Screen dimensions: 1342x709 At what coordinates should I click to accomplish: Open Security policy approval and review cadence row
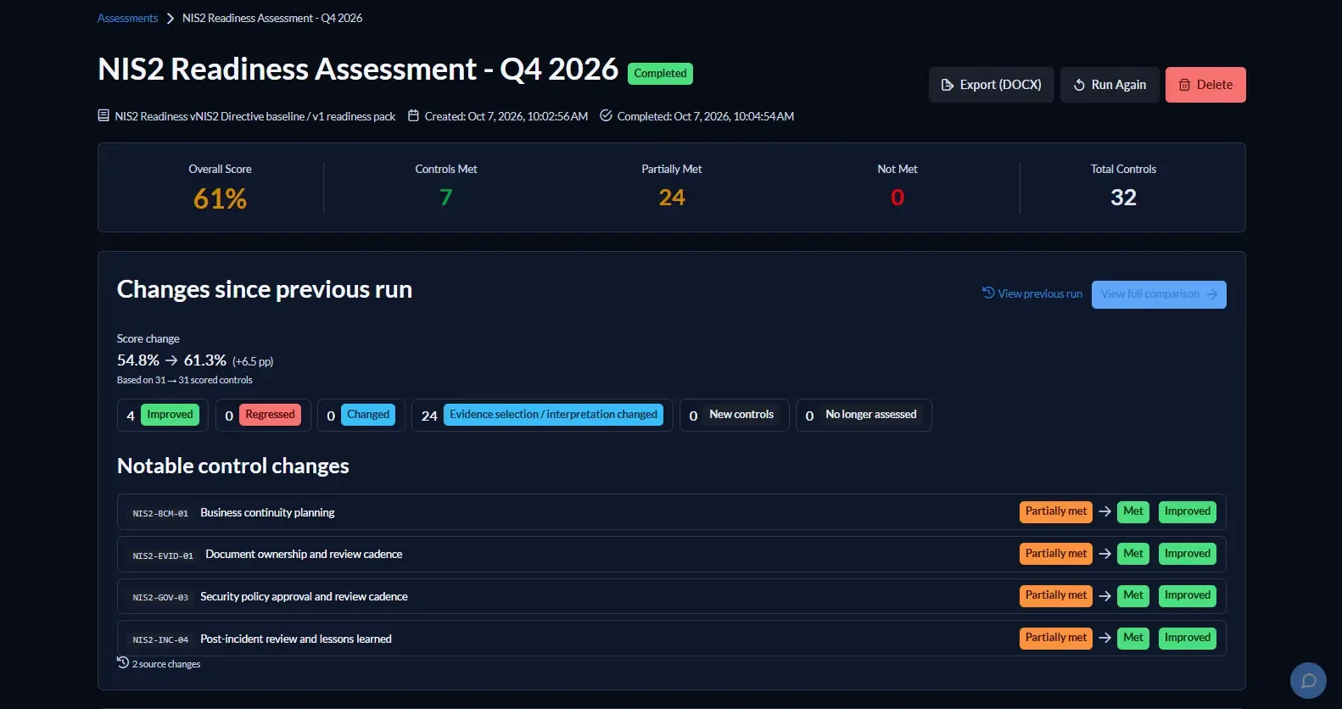tap(672, 596)
